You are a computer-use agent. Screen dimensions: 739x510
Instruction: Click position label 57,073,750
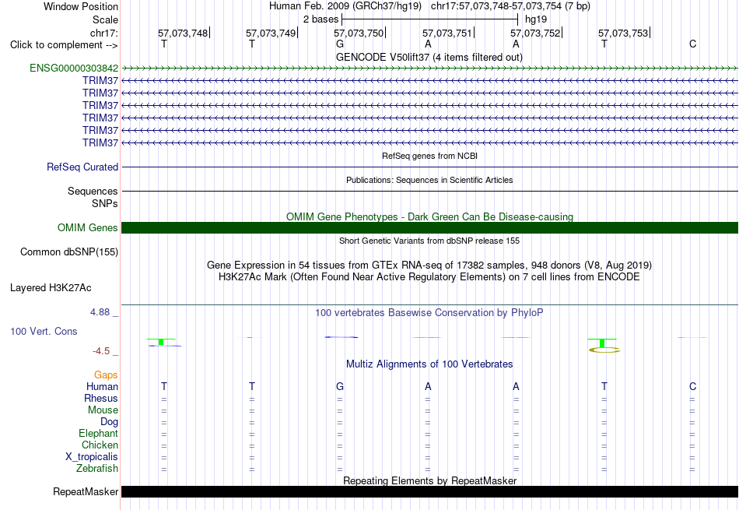[x=359, y=33]
